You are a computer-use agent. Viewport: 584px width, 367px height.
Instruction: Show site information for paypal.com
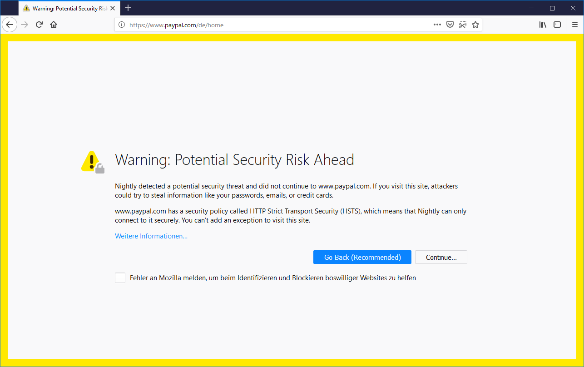tap(122, 25)
